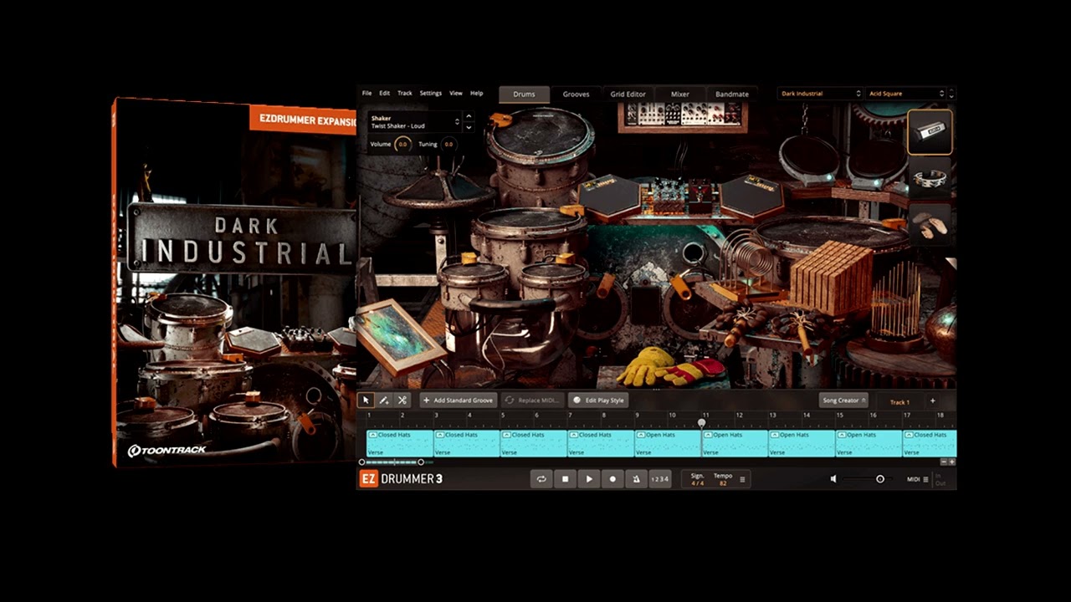Expand the Open Hats clip at bar 9
Screen dimensions: 1071x602
[x=640, y=435]
